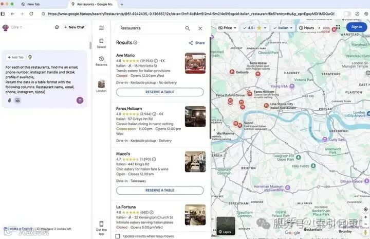The height and width of the screenshot is (239, 370).
Task: Reload the Google Maps page
Action: [x=31, y=14]
